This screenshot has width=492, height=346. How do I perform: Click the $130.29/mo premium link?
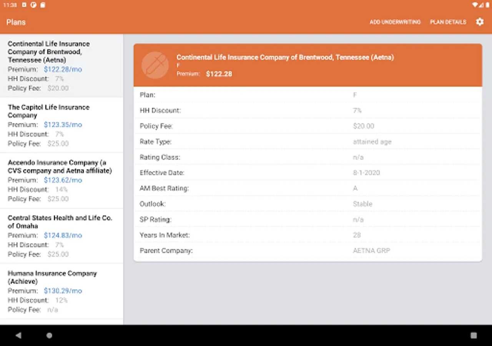pos(63,291)
